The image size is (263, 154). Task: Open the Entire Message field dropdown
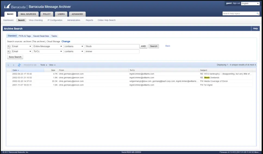click(48, 46)
